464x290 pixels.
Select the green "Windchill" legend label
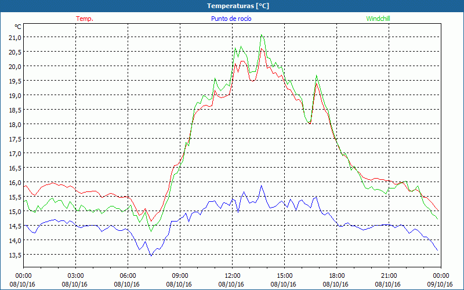(378, 19)
